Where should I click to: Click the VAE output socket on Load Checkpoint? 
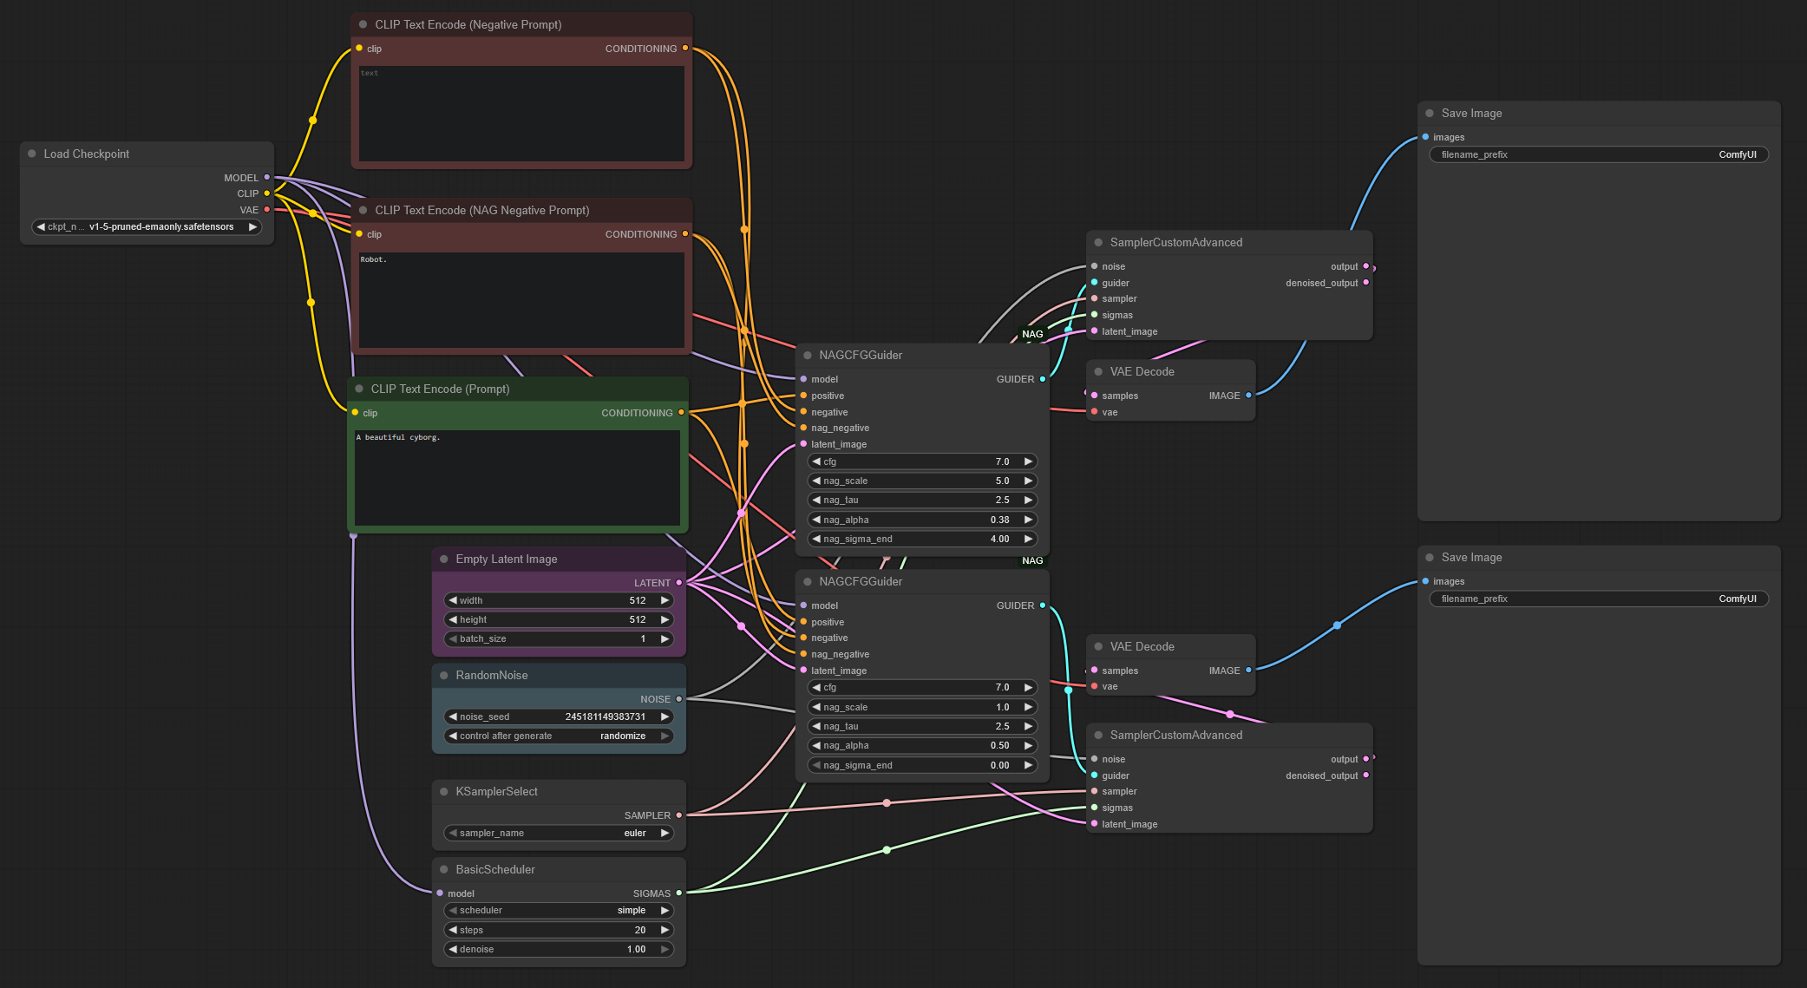[x=267, y=209]
